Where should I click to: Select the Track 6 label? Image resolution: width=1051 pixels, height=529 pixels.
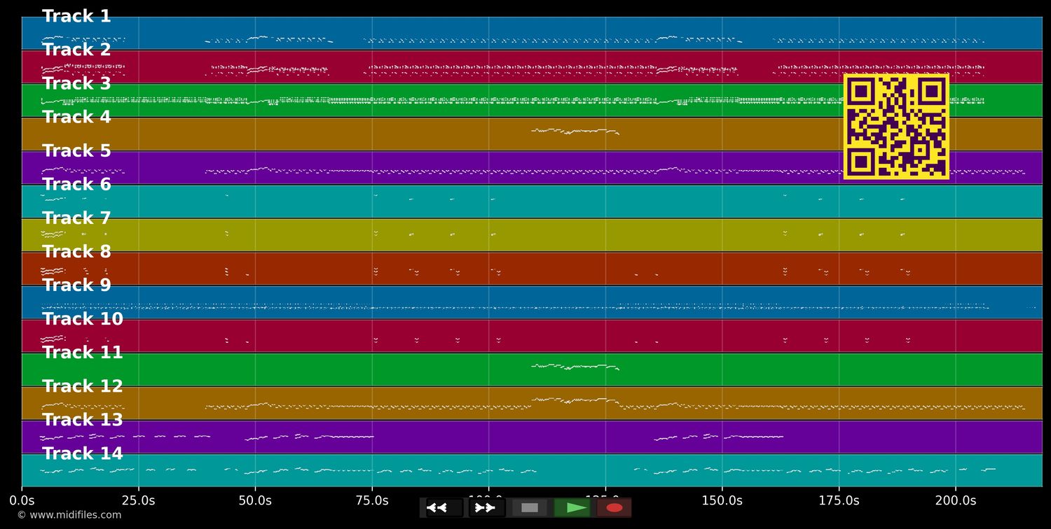(76, 184)
